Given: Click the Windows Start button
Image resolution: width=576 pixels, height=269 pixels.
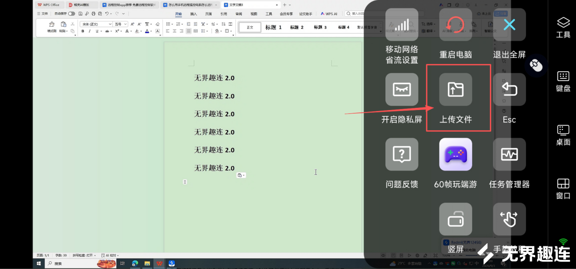Looking at the screenshot, I should (39, 263).
